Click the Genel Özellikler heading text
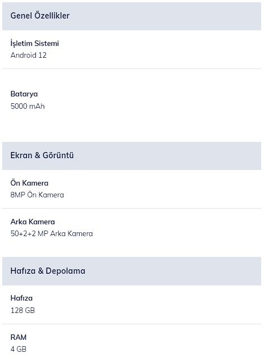 (40, 16)
